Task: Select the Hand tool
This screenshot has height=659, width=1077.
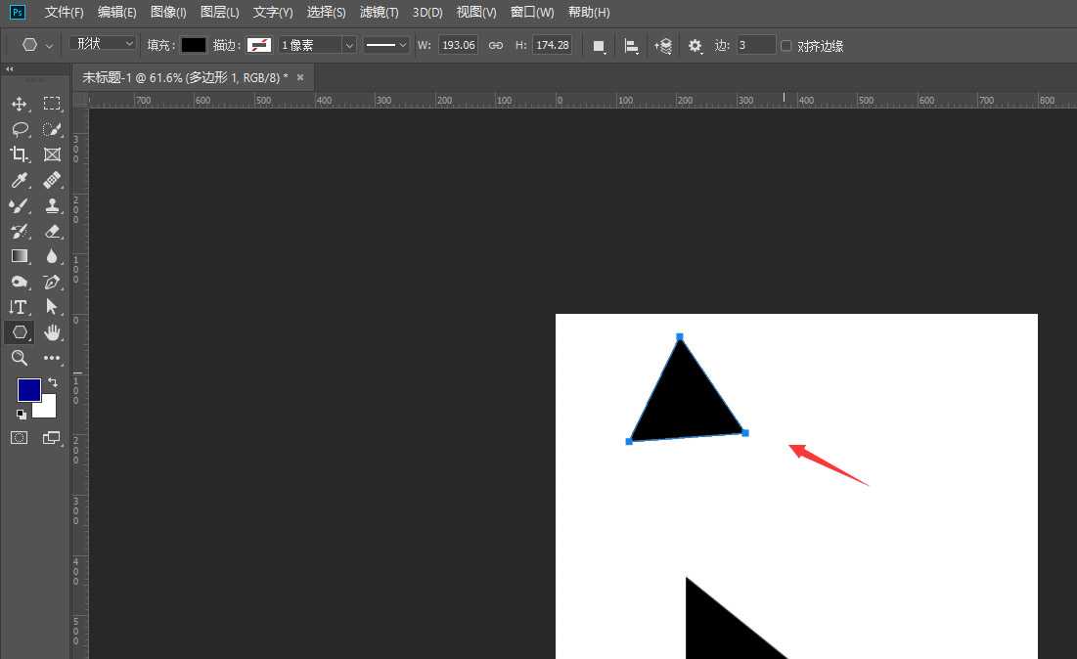Action: 52,332
